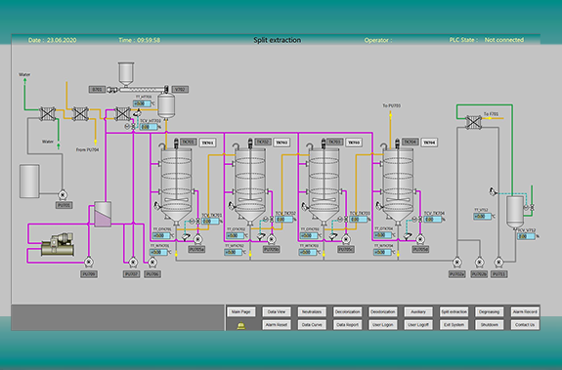
Task: Click the yellow alarm bell icon
Action: (240, 325)
